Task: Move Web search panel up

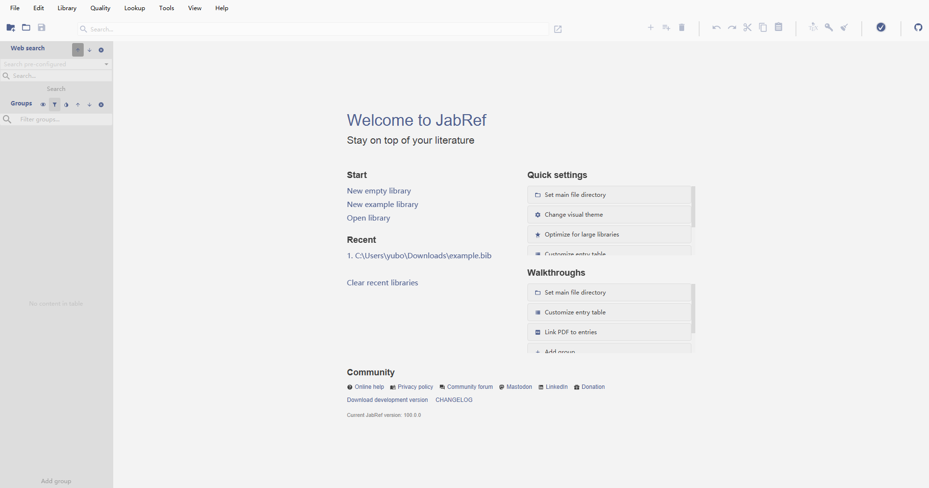Action: [x=78, y=50]
